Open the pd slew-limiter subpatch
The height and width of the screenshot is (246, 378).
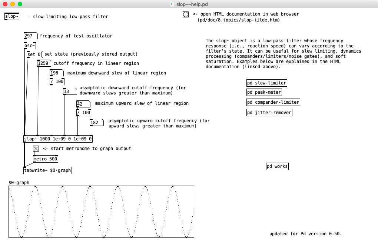pos(266,83)
